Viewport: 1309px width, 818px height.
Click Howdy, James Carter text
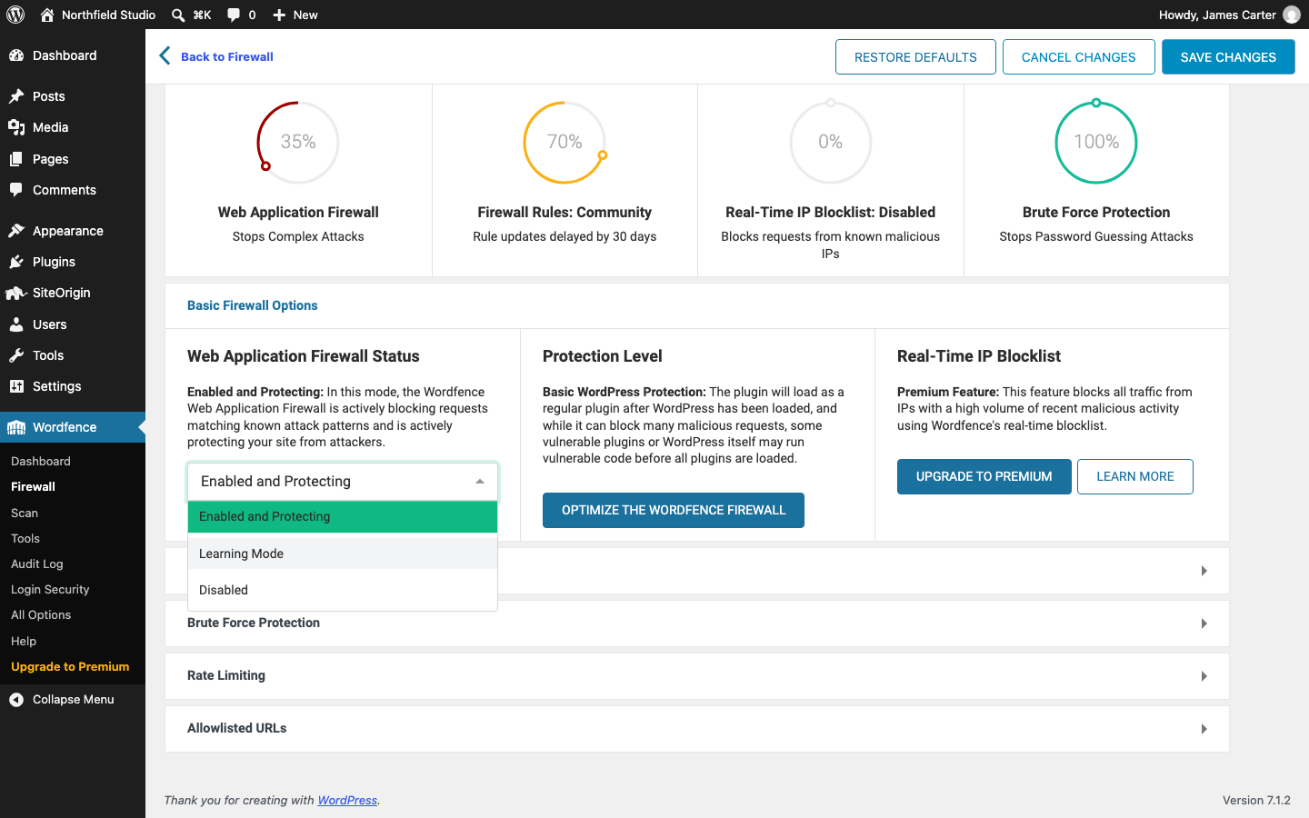pos(1217,15)
